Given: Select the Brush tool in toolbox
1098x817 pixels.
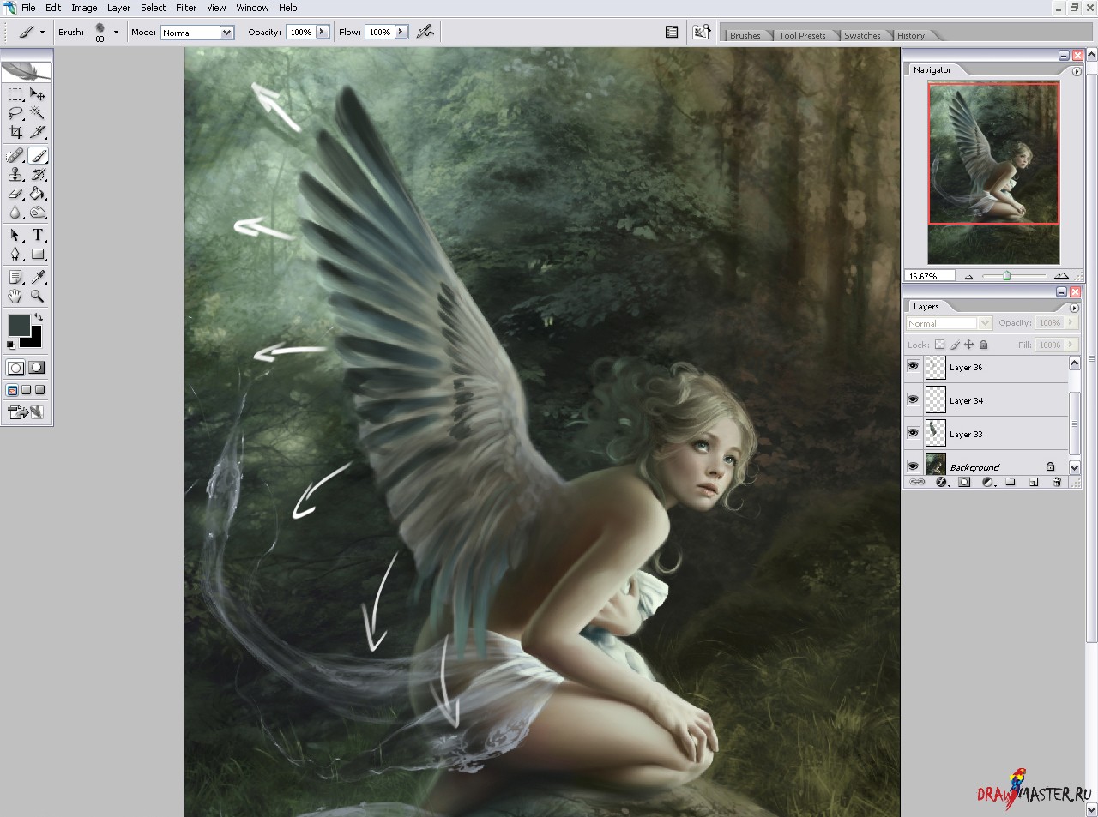Looking at the screenshot, I should (x=38, y=155).
